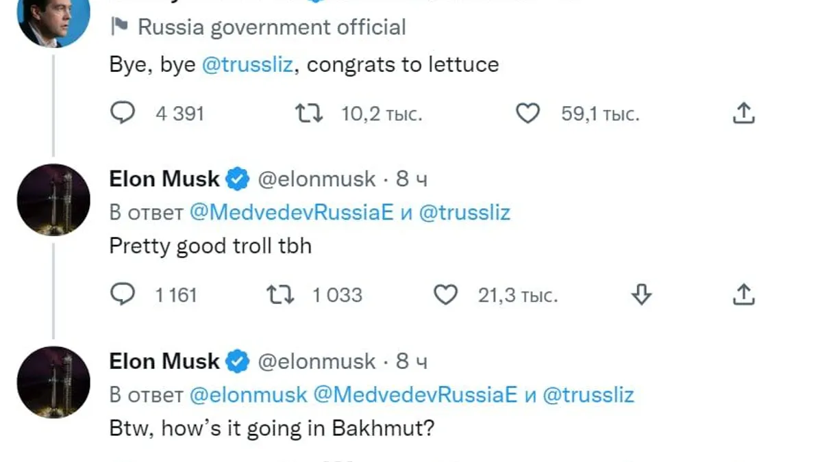Click @elonmusk handle on first Musk reply

click(316, 179)
